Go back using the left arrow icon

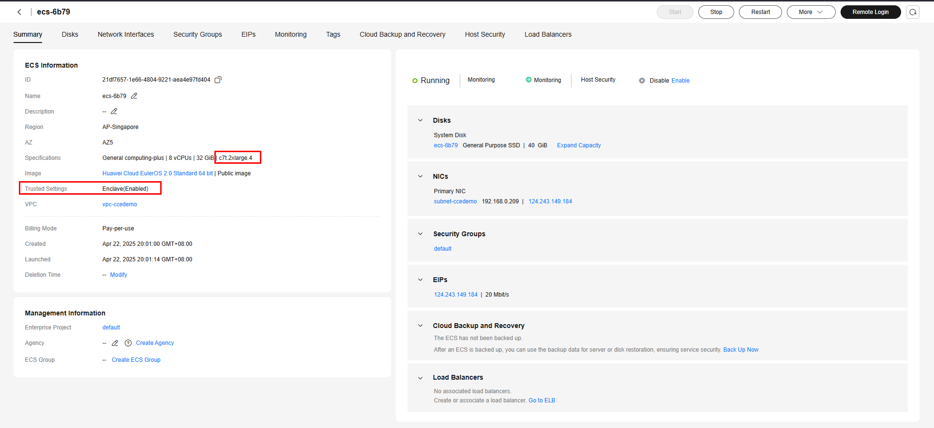(x=19, y=12)
